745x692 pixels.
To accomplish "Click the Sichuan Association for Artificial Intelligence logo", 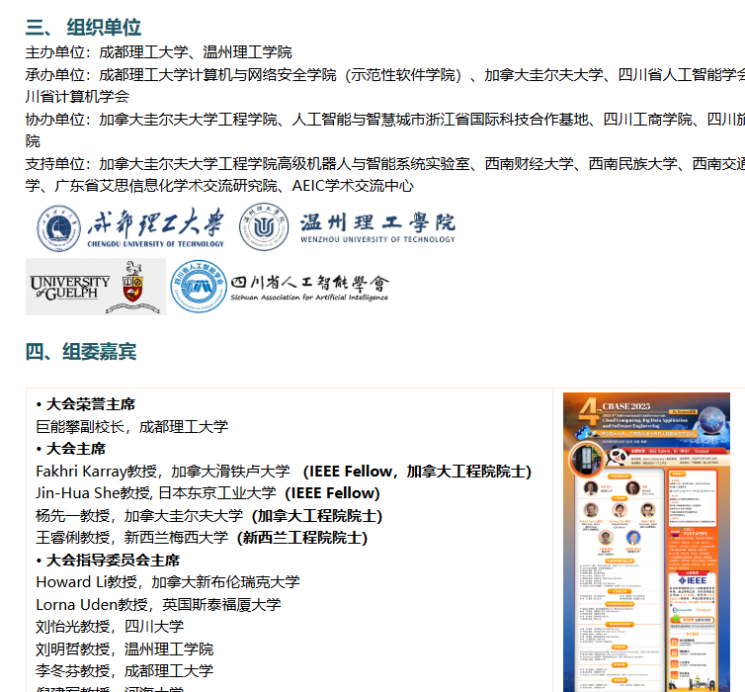I will 280,286.
